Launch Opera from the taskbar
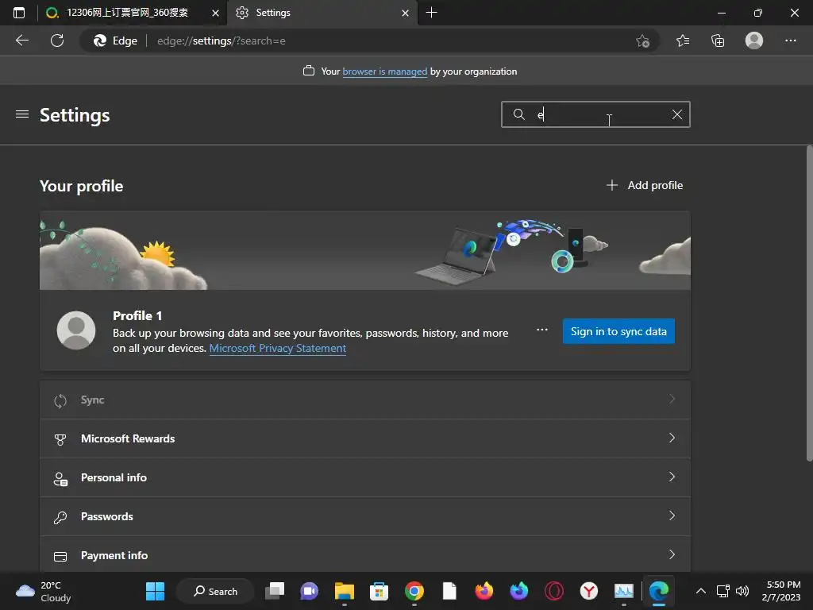This screenshot has width=813, height=610. pyautogui.click(x=553, y=591)
